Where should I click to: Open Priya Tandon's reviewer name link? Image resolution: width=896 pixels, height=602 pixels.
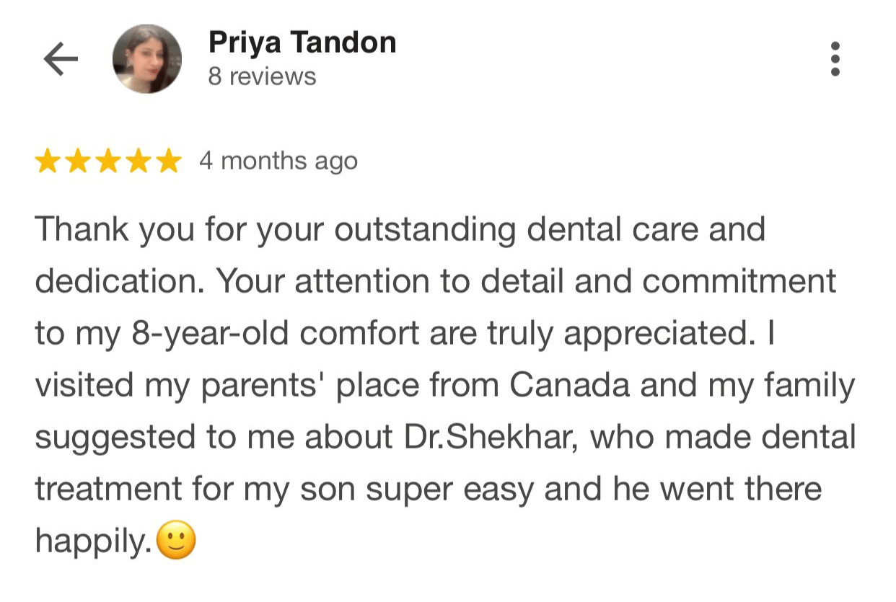(x=302, y=43)
